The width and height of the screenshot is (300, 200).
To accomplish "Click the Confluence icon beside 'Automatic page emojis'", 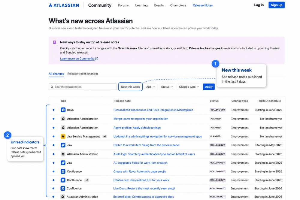I will point(63,171).
